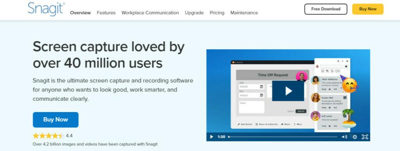The height and width of the screenshot is (151, 400).
Task: Mute the video using the volume icon
Action: 345,137
